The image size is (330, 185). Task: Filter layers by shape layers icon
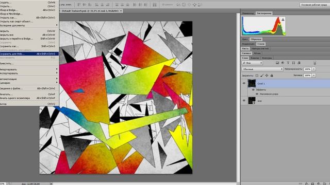click(293, 63)
